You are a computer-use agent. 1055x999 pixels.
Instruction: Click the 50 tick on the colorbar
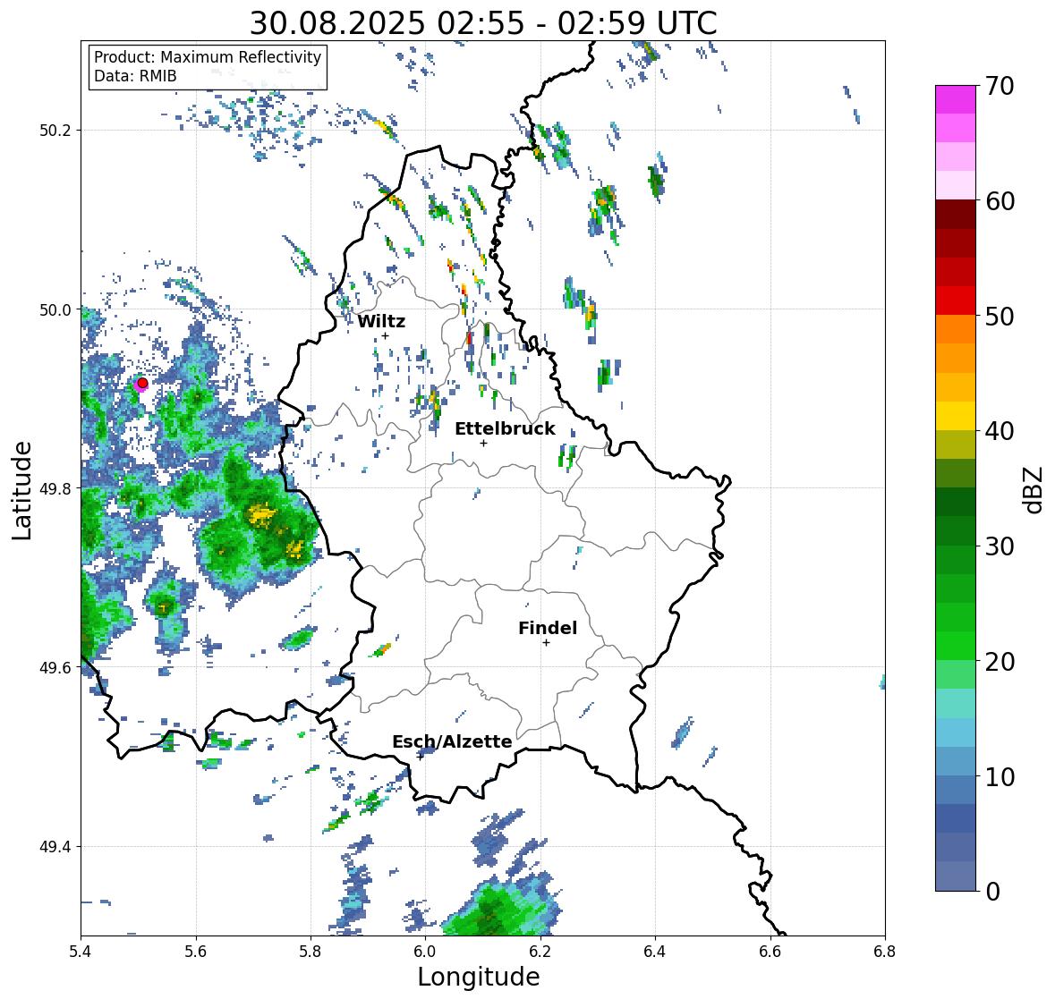click(1000, 316)
